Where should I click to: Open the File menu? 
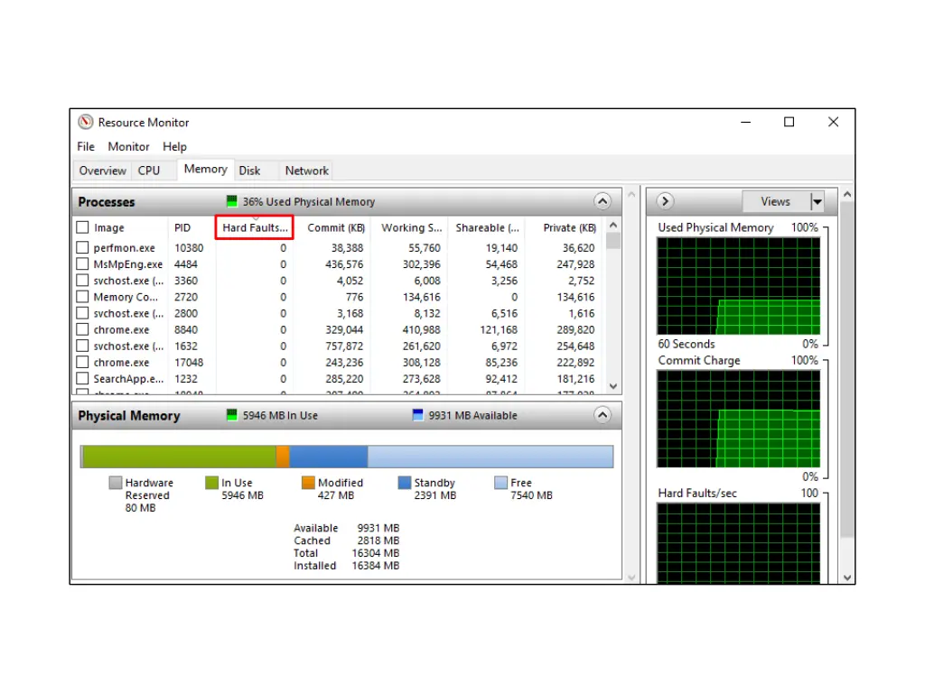tap(86, 147)
